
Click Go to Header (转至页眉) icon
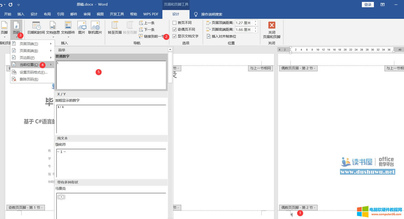point(115,28)
